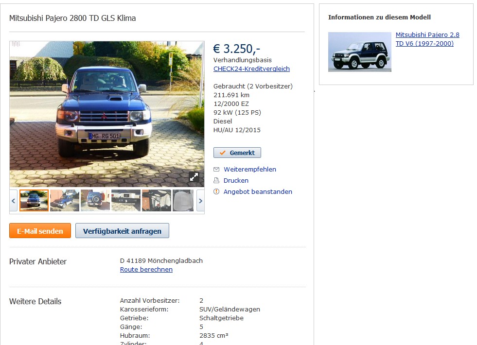477x345 pixels.
Task: Click the E-Mail senden button
Action: 40,231
